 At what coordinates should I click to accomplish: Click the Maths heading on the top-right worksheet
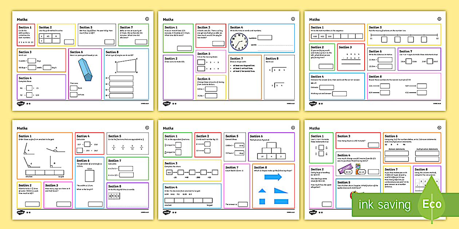pos(314,19)
